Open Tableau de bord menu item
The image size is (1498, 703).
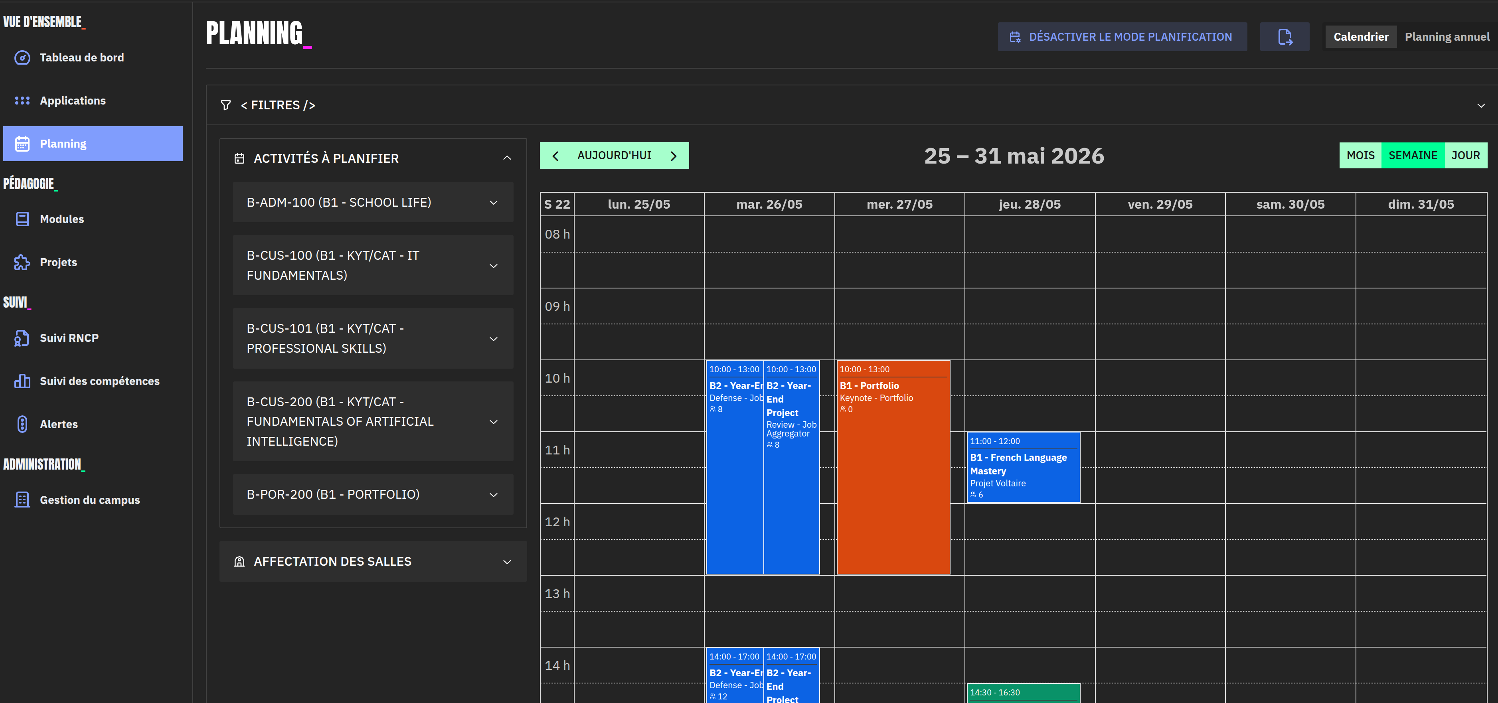[x=93, y=57]
